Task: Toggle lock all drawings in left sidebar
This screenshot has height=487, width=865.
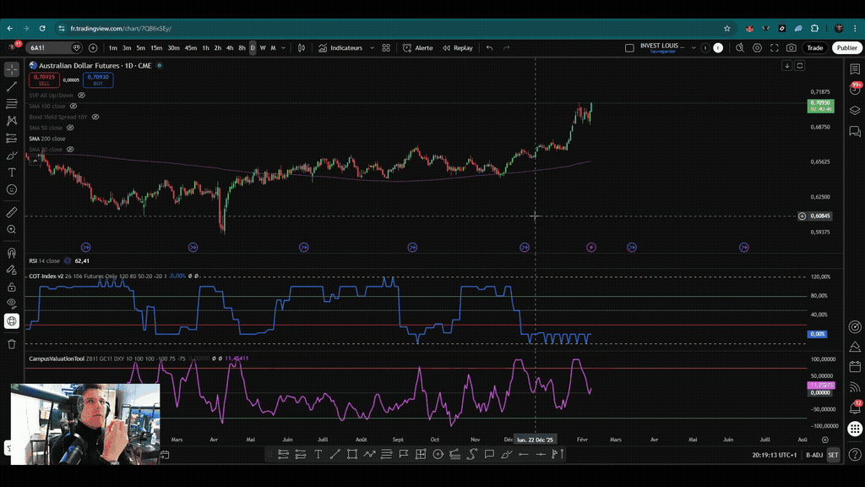Action: coord(12,287)
